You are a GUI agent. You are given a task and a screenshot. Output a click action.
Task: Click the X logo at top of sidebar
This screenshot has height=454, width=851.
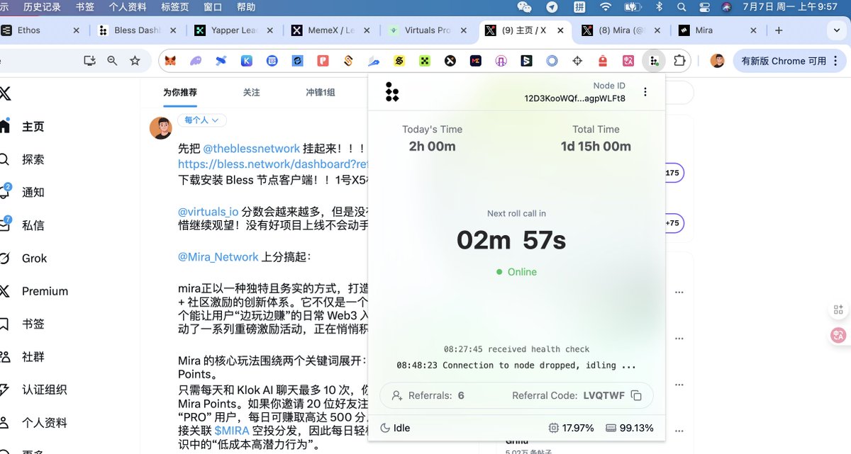coord(5,93)
